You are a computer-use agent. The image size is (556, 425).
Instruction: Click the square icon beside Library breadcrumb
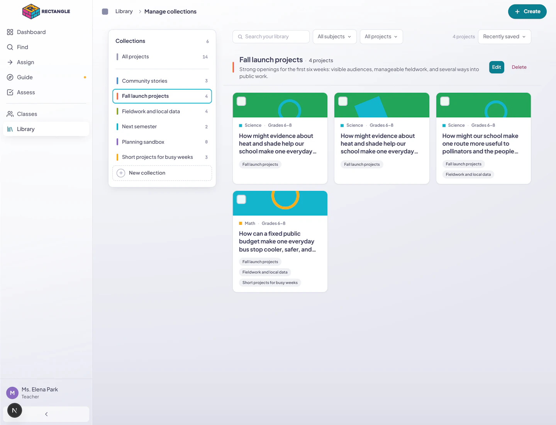pos(105,12)
